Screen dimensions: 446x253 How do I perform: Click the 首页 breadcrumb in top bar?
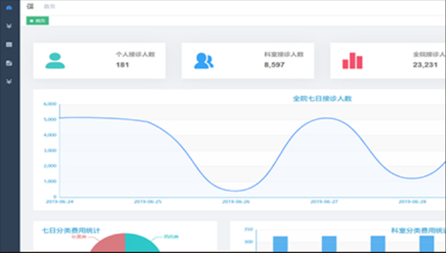pos(50,7)
